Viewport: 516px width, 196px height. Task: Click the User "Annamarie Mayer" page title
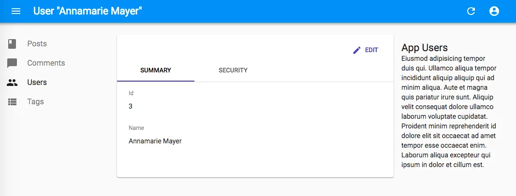88,11
